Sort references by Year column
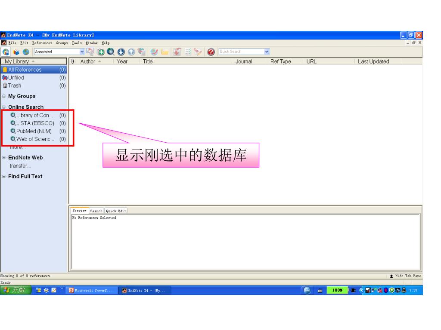Viewport: 441px width, 330px height. tap(126, 61)
